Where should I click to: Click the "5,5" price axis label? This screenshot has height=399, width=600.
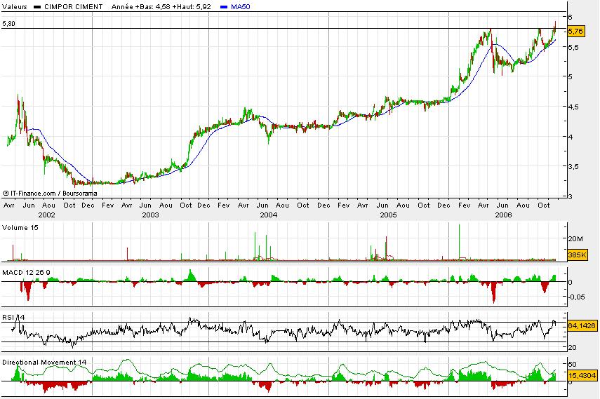[x=573, y=47]
